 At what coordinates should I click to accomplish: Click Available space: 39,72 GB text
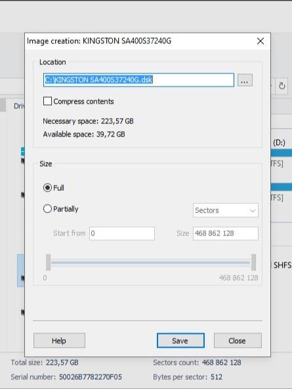pos(84,134)
